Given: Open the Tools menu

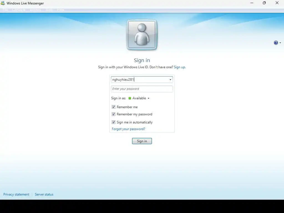Looking at the screenshot, I should pos(49,10).
